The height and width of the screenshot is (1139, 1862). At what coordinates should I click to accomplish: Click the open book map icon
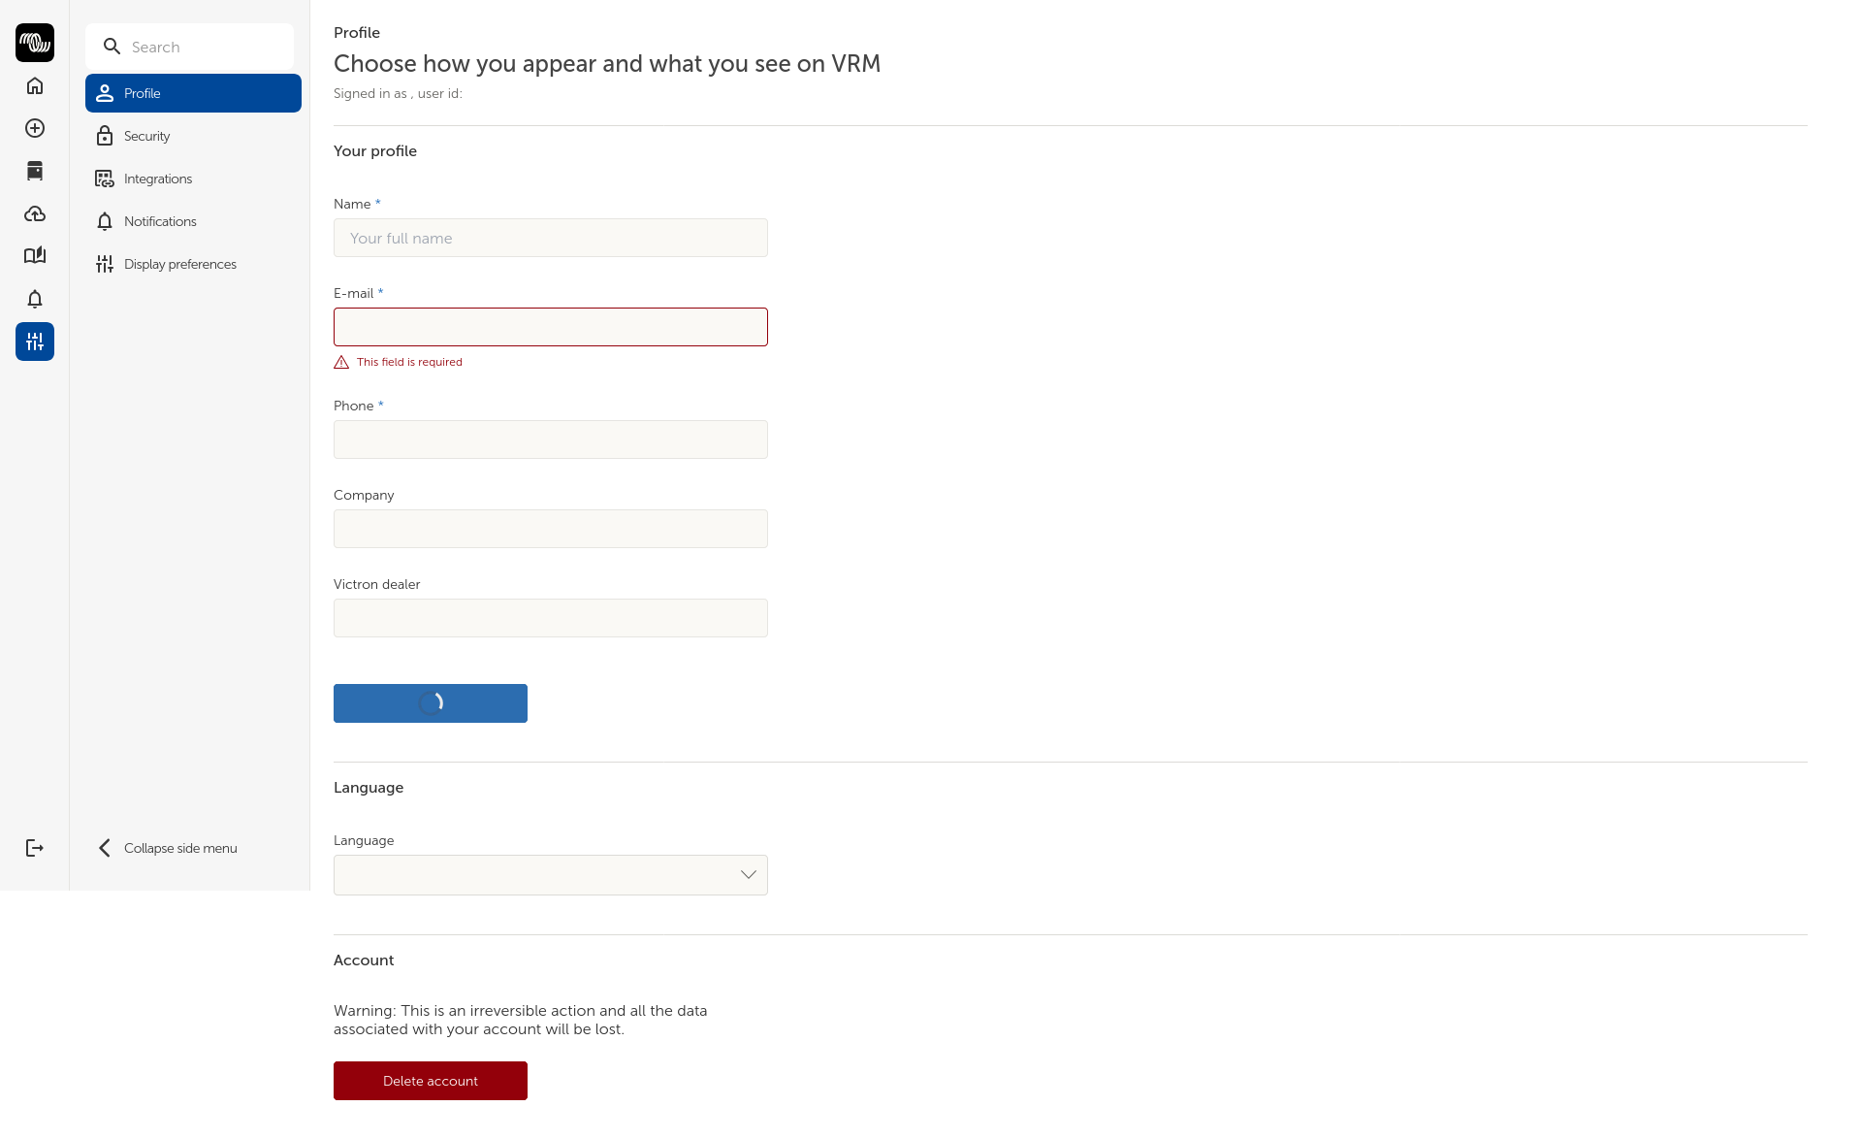[35, 256]
